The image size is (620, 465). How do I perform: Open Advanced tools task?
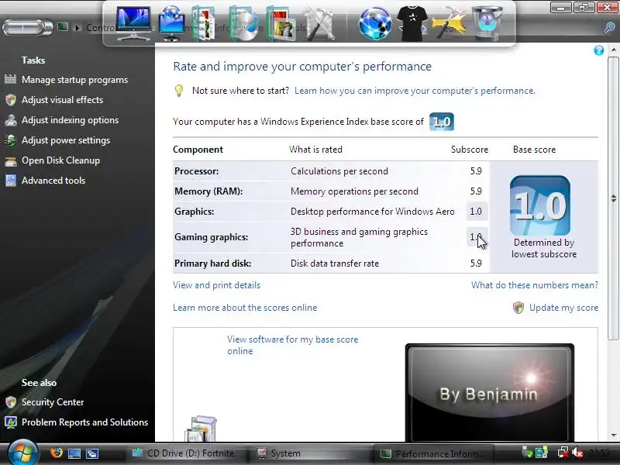53,181
